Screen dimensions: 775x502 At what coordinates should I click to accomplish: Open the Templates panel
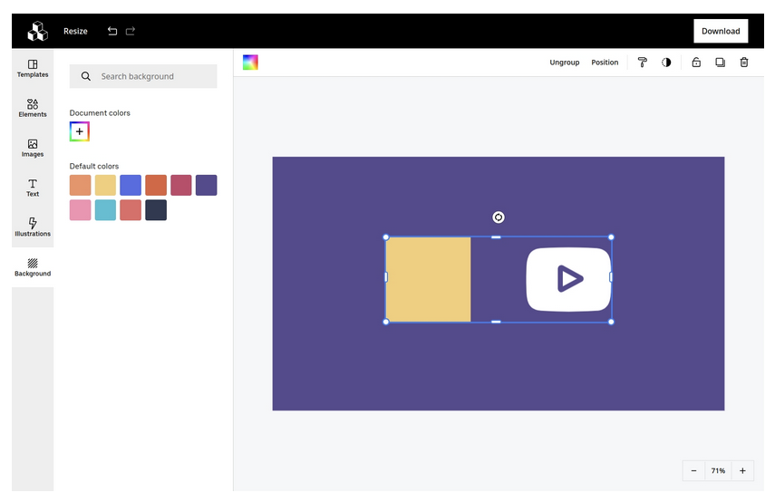[33, 69]
